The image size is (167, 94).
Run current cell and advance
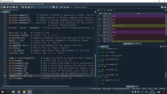[26, 7]
